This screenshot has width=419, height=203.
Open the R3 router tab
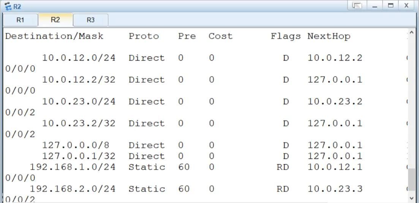coord(90,20)
